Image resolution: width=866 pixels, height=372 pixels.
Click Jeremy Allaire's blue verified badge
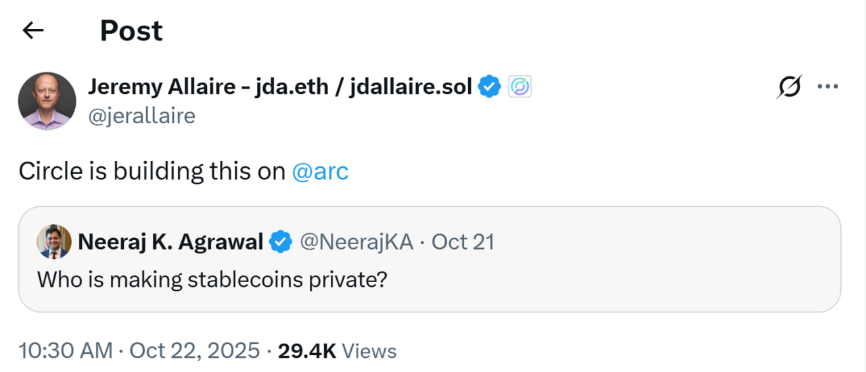(489, 87)
